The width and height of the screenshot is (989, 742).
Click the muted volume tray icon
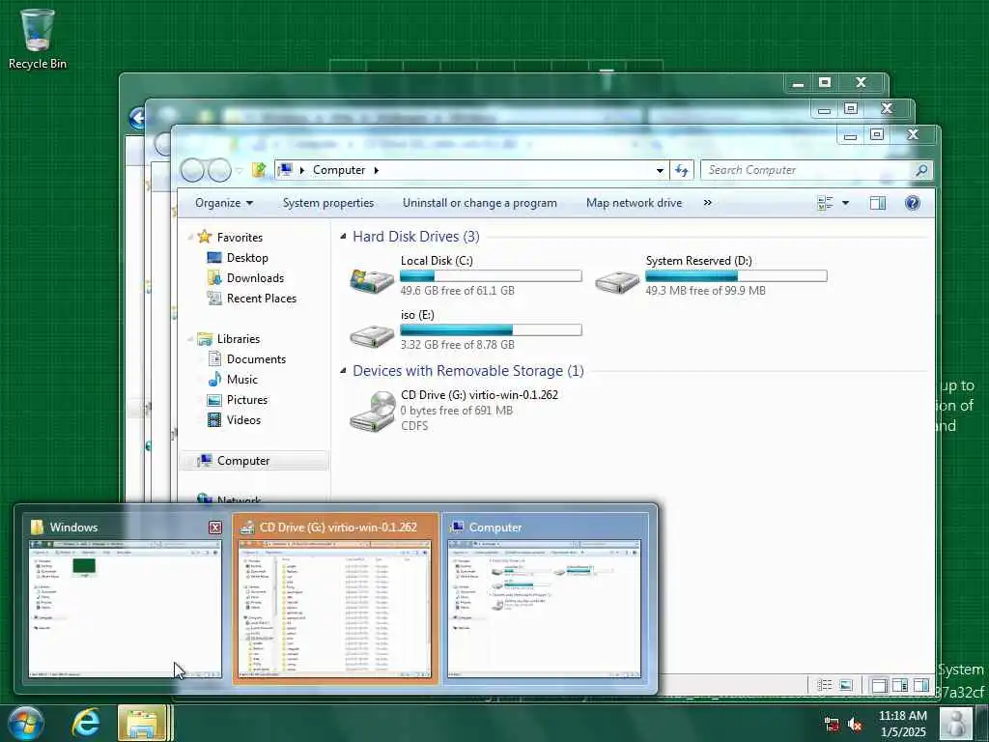[x=855, y=724]
